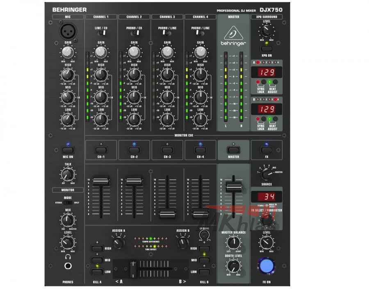
Task: Click the headphones PHONES jack
Action: point(68,266)
